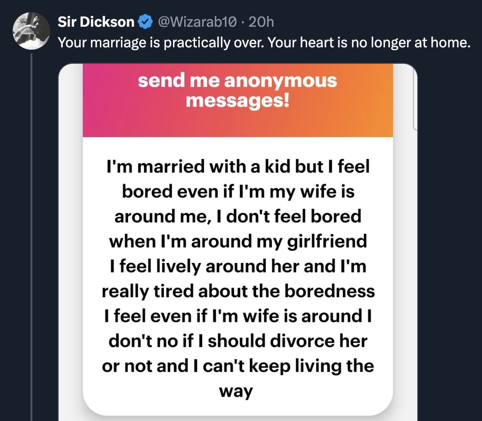Image resolution: width=482 pixels, height=421 pixels.
Task: Open the @Wizarab10 handle link
Action: [x=198, y=22]
